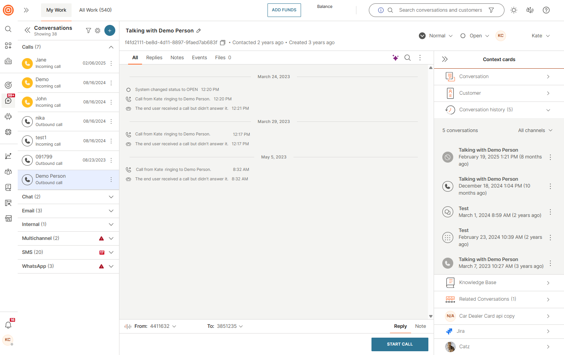The width and height of the screenshot is (564, 355).
Task: Search within conversation using magnifier icon
Action: coord(408,58)
